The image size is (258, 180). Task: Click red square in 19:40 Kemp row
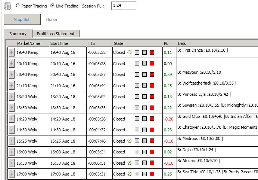(x=152, y=52)
